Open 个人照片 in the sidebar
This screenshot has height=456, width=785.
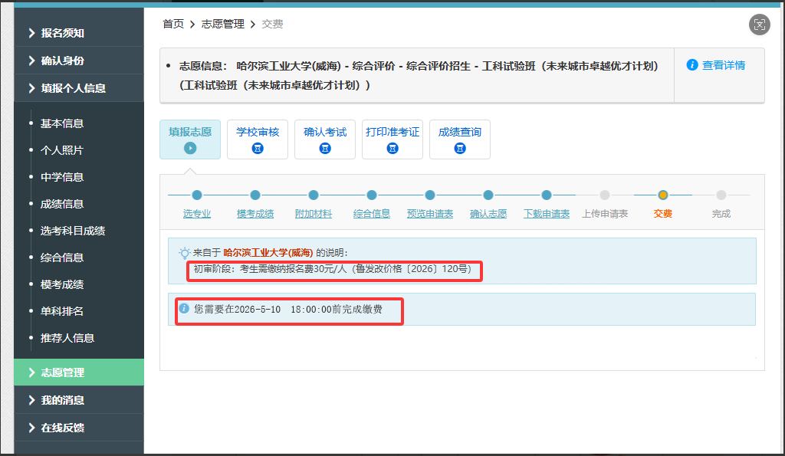(x=61, y=150)
